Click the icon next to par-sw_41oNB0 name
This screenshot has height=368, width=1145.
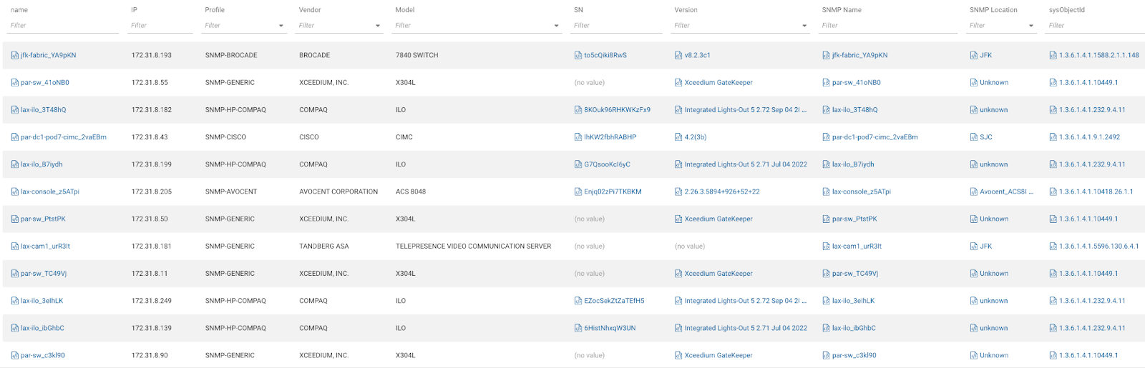15,83
